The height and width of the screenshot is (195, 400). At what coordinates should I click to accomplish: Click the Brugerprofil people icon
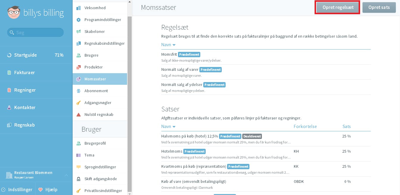79,143
